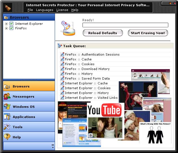This screenshot has height=153, width=178.
Task: Click the Browsers header folder icon
Action: click(6, 18)
